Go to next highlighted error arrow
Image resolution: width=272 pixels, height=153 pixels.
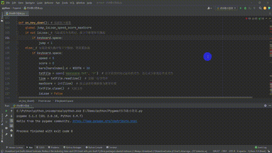click(x=270, y=19)
